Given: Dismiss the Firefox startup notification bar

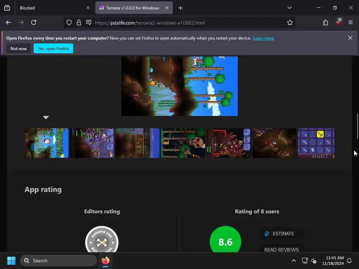Looking at the screenshot, I should coord(350,38).
